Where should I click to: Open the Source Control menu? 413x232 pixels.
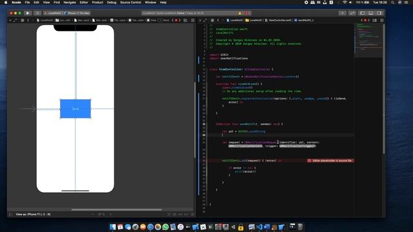point(130,3)
